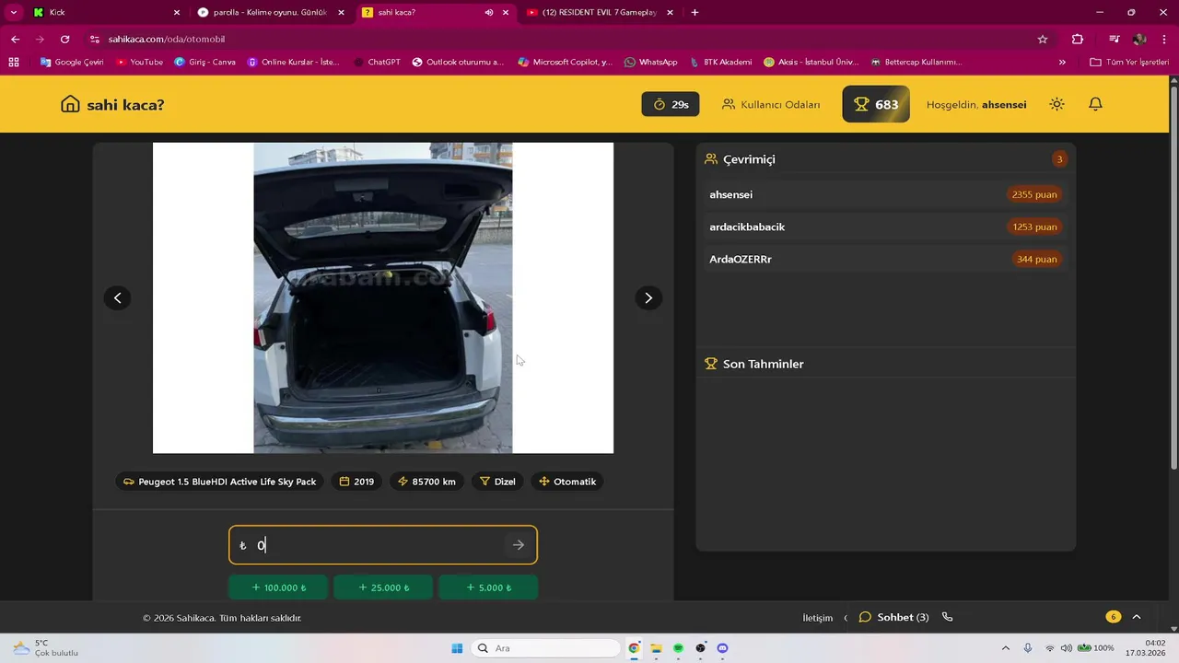This screenshot has width=1179, height=663.
Task: Collapse footer with left chevron
Action: (x=846, y=617)
